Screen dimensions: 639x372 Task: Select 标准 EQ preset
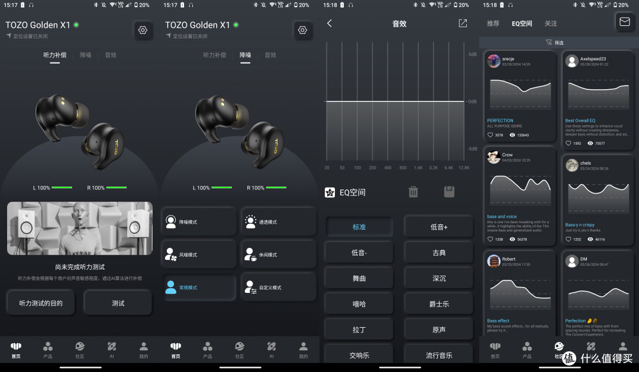click(x=359, y=227)
